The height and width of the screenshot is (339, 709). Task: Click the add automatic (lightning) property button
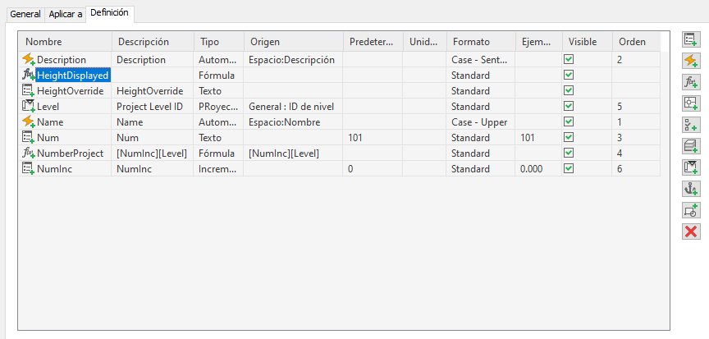[691, 61]
